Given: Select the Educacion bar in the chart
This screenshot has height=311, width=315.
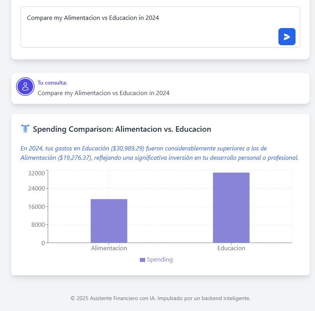Looking at the screenshot, I should point(231,207).
